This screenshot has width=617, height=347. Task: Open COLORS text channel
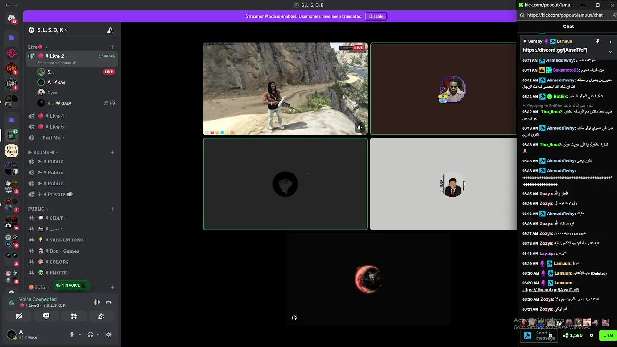click(x=71, y=262)
